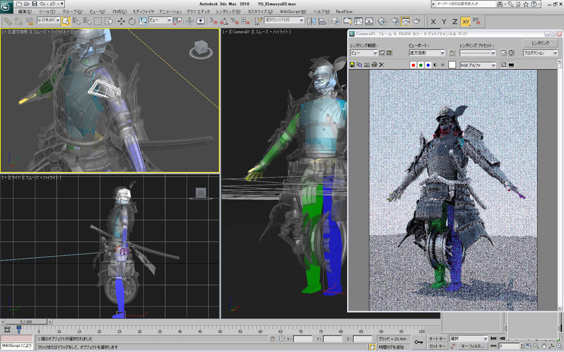
Task: Open the モディファイヤ menu
Action: (143, 12)
